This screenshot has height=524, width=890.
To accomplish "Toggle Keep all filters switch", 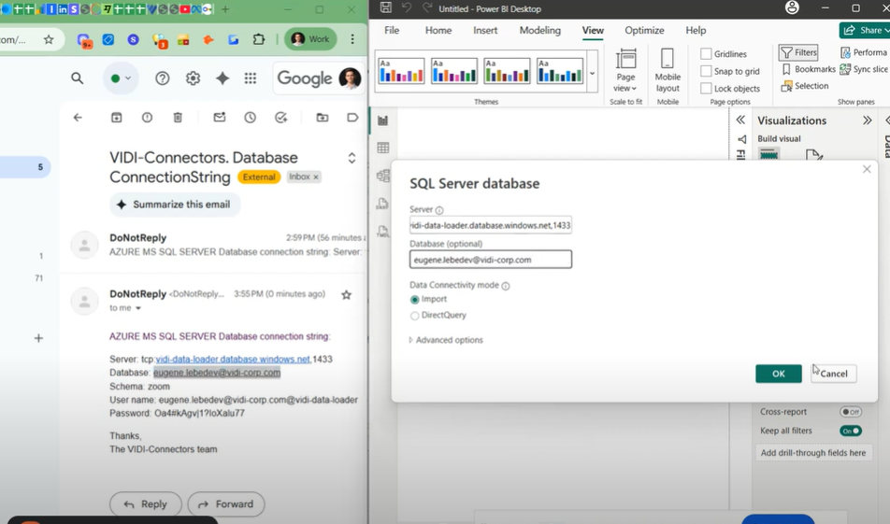I will click(x=850, y=431).
